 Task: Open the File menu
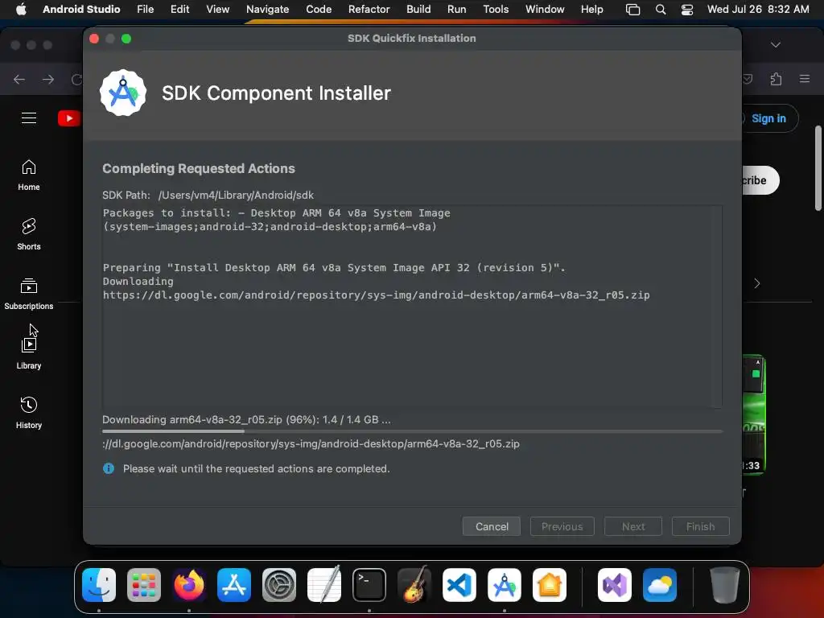[x=145, y=9]
